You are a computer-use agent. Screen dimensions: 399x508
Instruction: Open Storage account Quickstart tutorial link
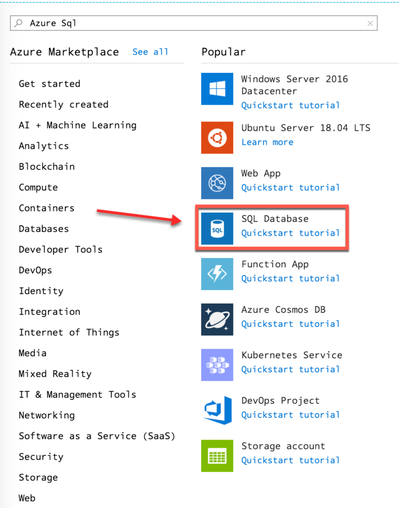tap(290, 460)
